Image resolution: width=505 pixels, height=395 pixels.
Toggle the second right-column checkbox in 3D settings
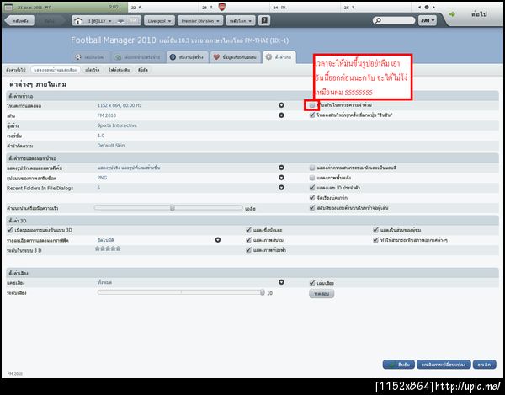[x=375, y=240]
